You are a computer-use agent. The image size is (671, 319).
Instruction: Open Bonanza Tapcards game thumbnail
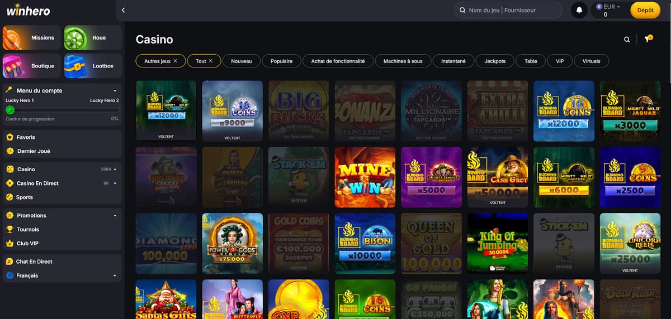point(365,110)
